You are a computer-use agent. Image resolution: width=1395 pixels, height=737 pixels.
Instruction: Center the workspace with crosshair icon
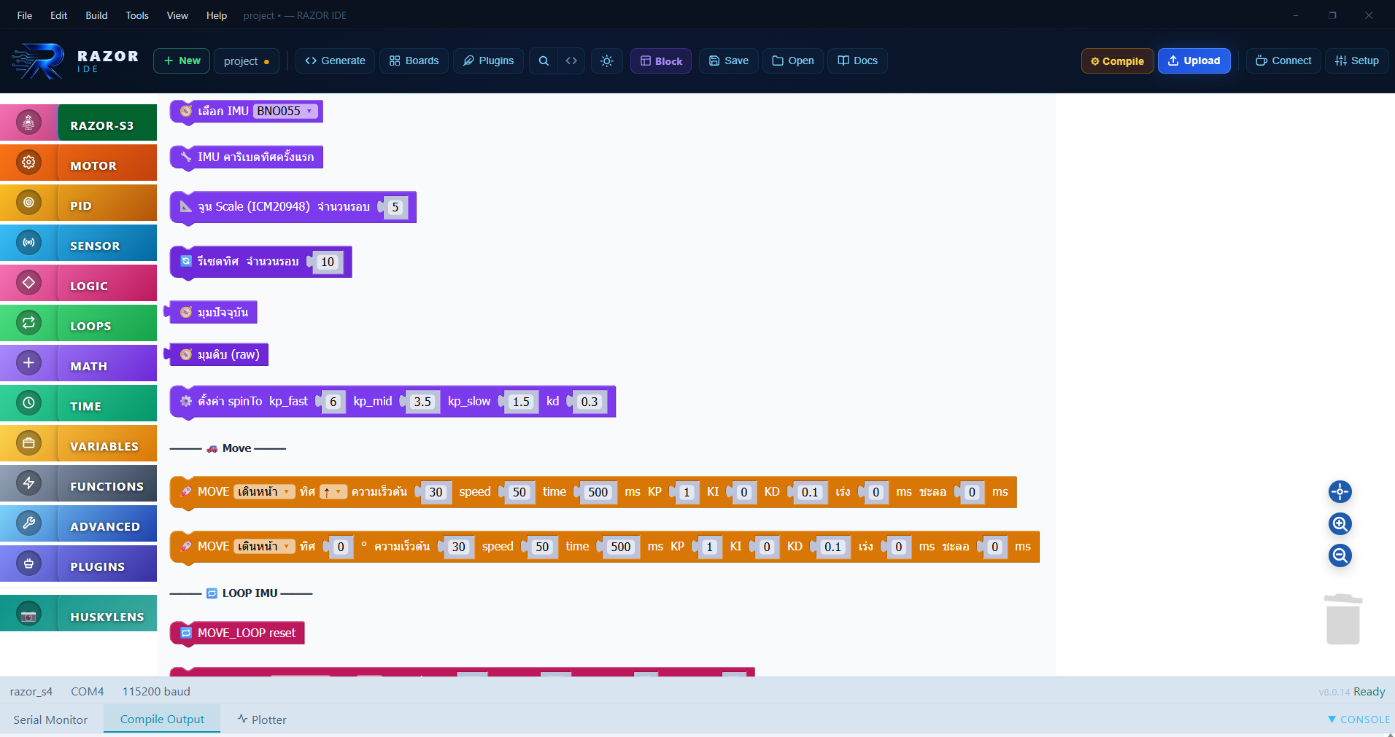coord(1340,492)
